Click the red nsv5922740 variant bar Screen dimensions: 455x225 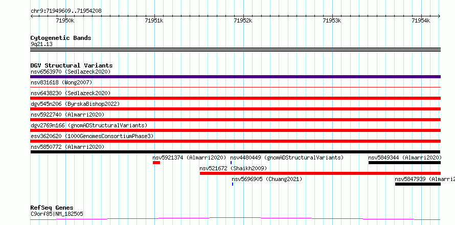click(235, 120)
